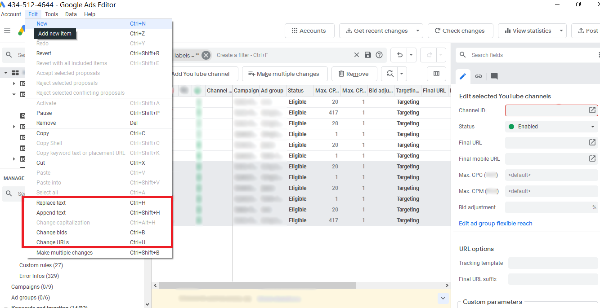Sort by the Campaign column header
This screenshot has height=308, width=600.
point(246,90)
